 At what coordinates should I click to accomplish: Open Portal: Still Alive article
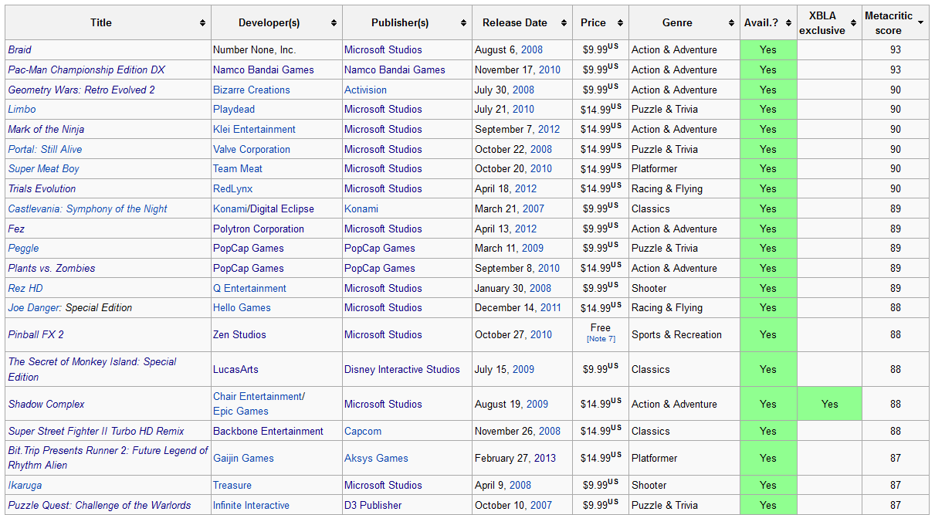pos(45,150)
